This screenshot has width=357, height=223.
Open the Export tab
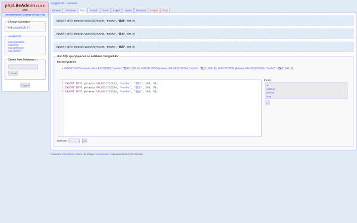(x=117, y=11)
